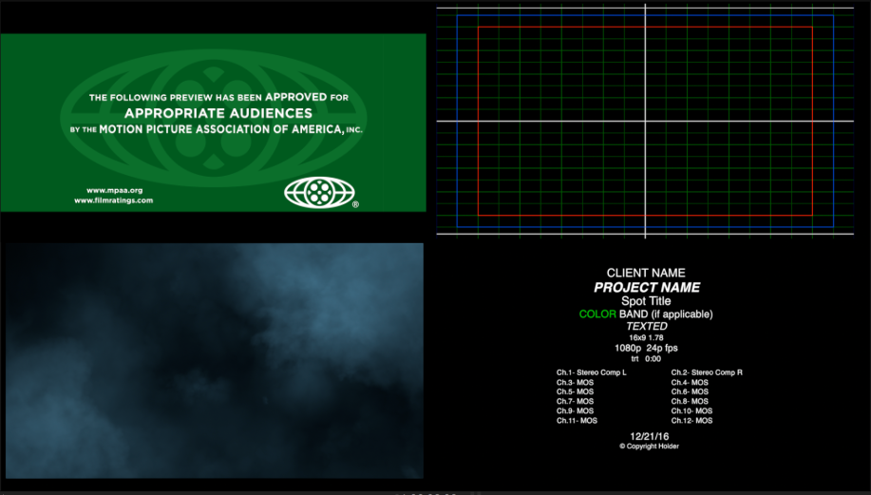
Task: Select Ch.1- Stereo Comp L entry
Action: click(x=591, y=372)
